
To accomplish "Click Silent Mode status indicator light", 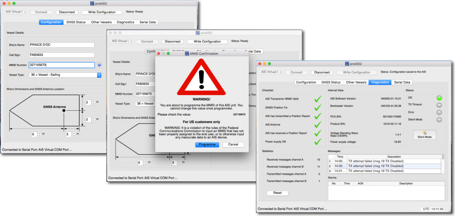I will coord(439,120).
